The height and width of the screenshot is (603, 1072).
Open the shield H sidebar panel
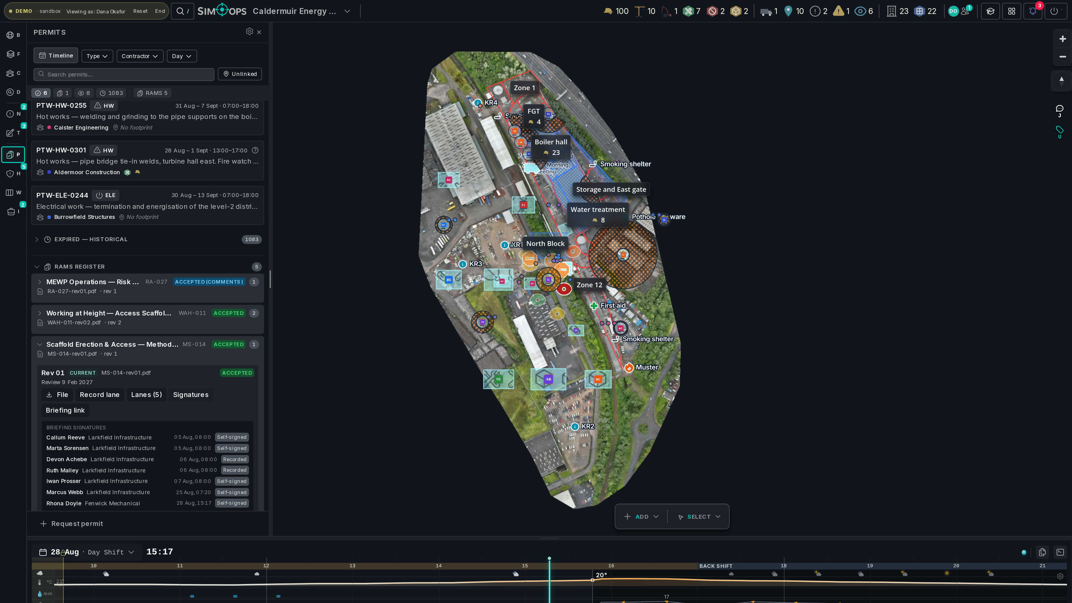pyautogui.click(x=13, y=174)
